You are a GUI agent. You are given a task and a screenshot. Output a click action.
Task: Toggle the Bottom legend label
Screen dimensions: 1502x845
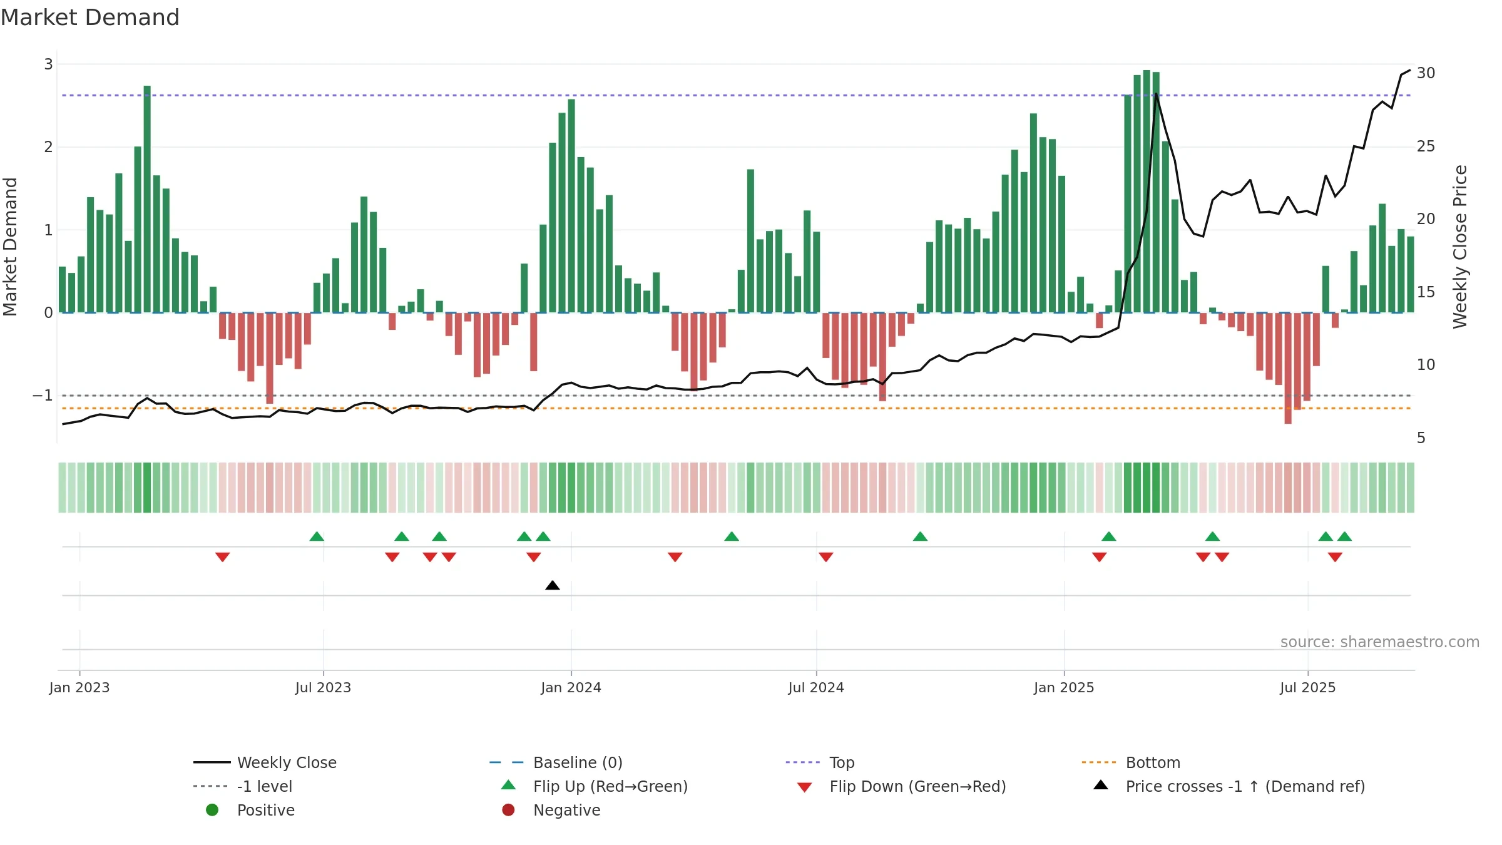click(x=1153, y=762)
